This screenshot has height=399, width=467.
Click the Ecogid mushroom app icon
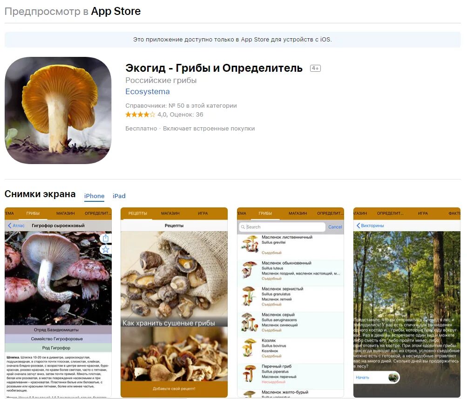coord(58,110)
